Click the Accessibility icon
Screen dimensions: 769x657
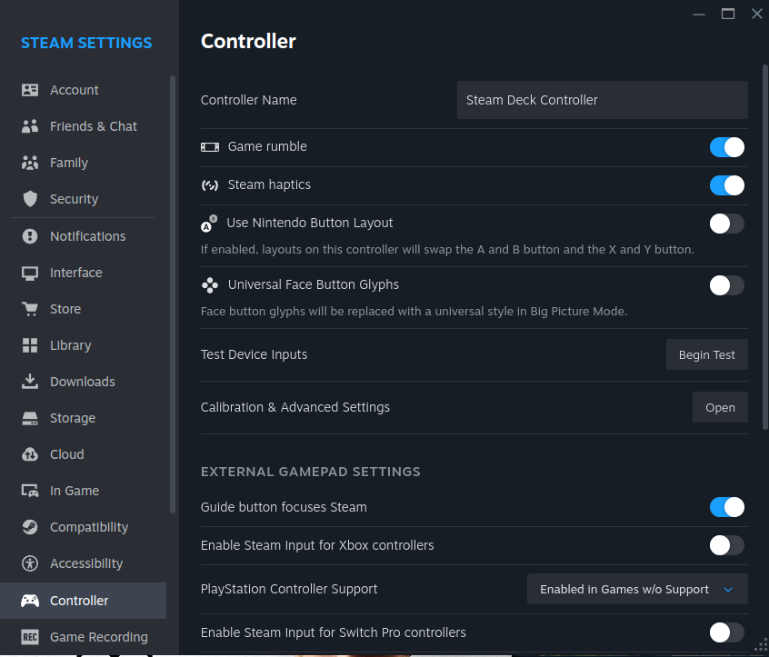[30, 563]
